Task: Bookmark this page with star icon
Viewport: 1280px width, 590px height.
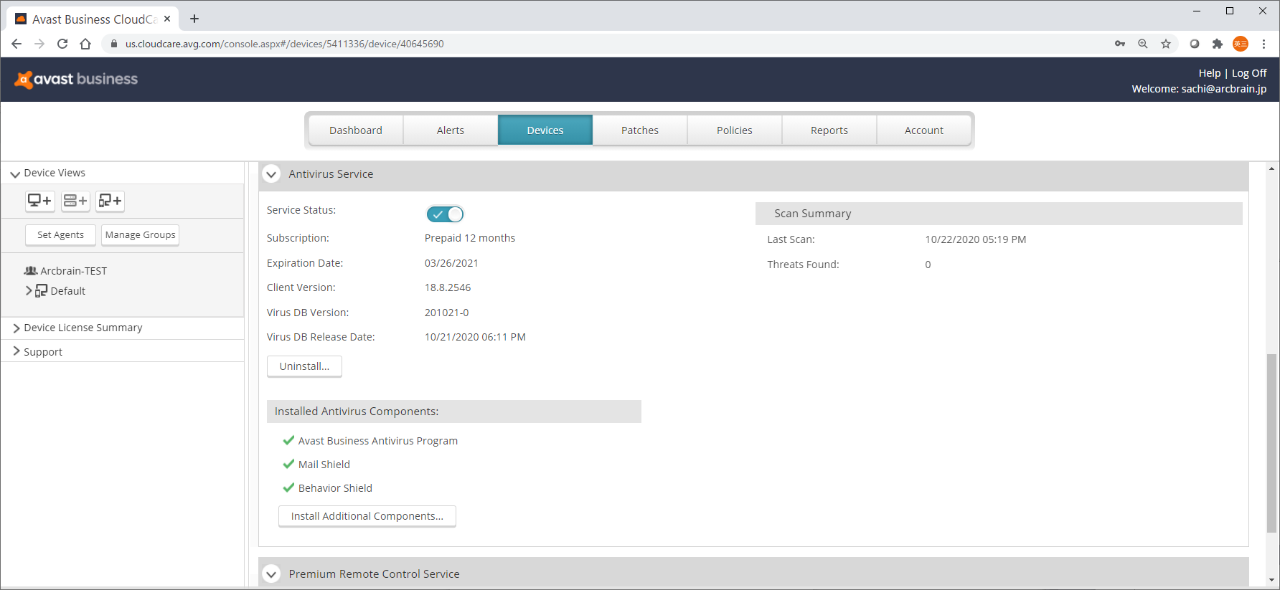Action: coord(1166,44)
